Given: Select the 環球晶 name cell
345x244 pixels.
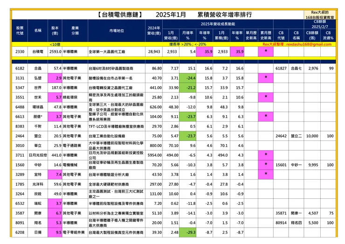Looking at the screenshot, I should (x=38, y=107).
